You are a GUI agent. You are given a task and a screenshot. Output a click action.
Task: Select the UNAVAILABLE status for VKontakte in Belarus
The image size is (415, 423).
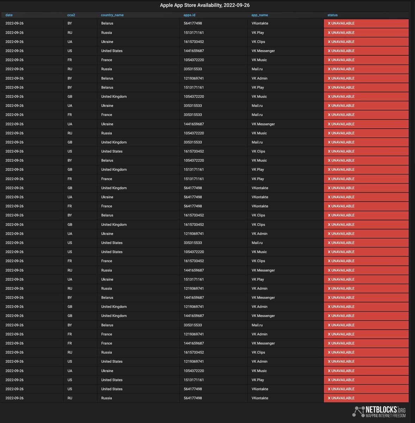(x=366, y=23)
